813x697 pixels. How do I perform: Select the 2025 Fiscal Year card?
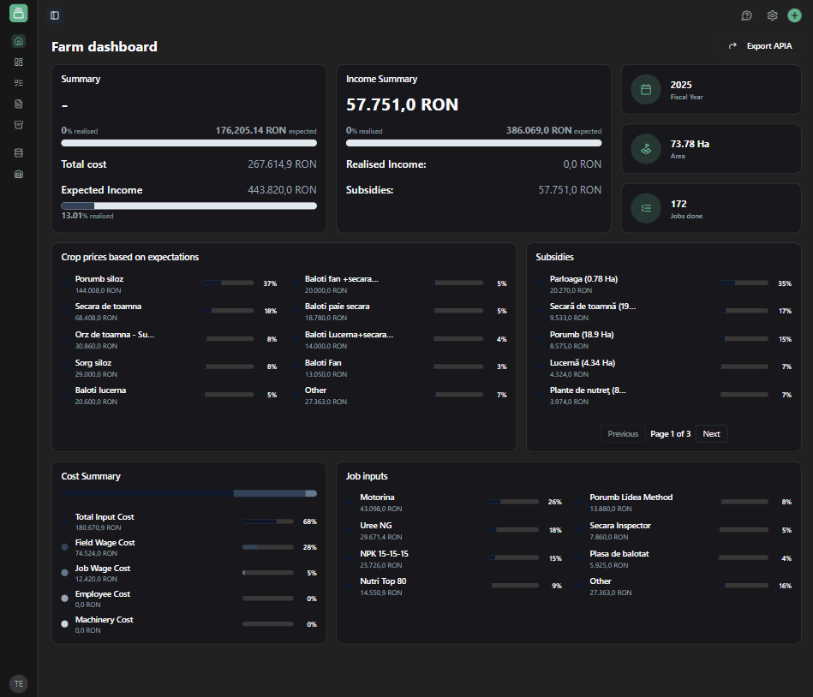[710, 90]
